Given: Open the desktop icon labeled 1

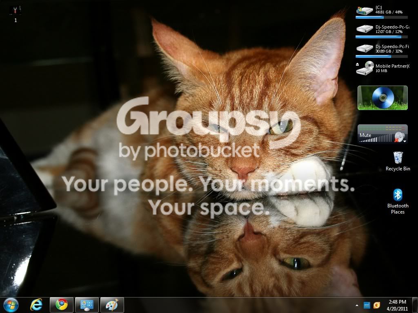Looking at the screenshot, I should click(x=16, y=13).
